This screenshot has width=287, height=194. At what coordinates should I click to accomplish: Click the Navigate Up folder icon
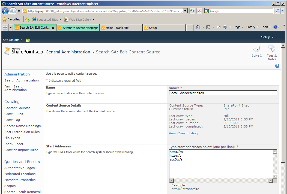(x=28, y=40)
